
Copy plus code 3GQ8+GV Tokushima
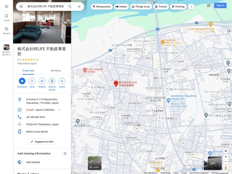42,124
